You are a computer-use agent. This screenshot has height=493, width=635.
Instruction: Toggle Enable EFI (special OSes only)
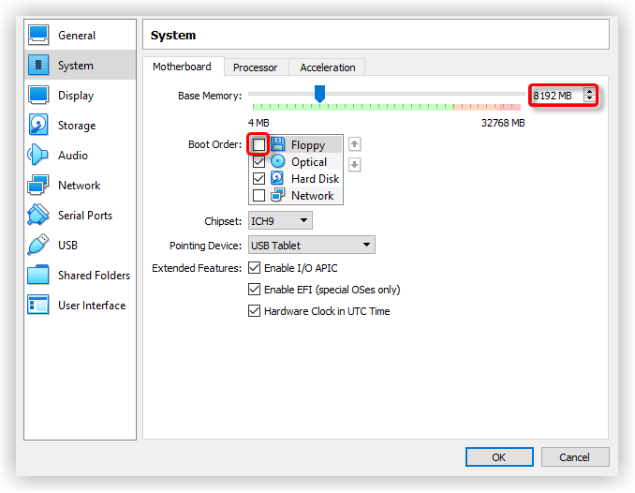254,290
